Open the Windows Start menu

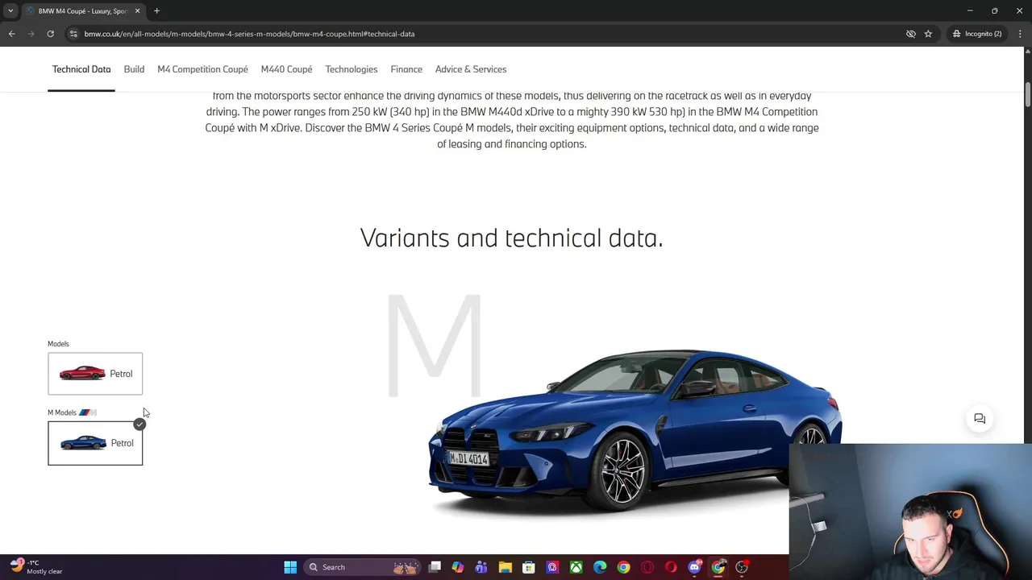point(290,567)
